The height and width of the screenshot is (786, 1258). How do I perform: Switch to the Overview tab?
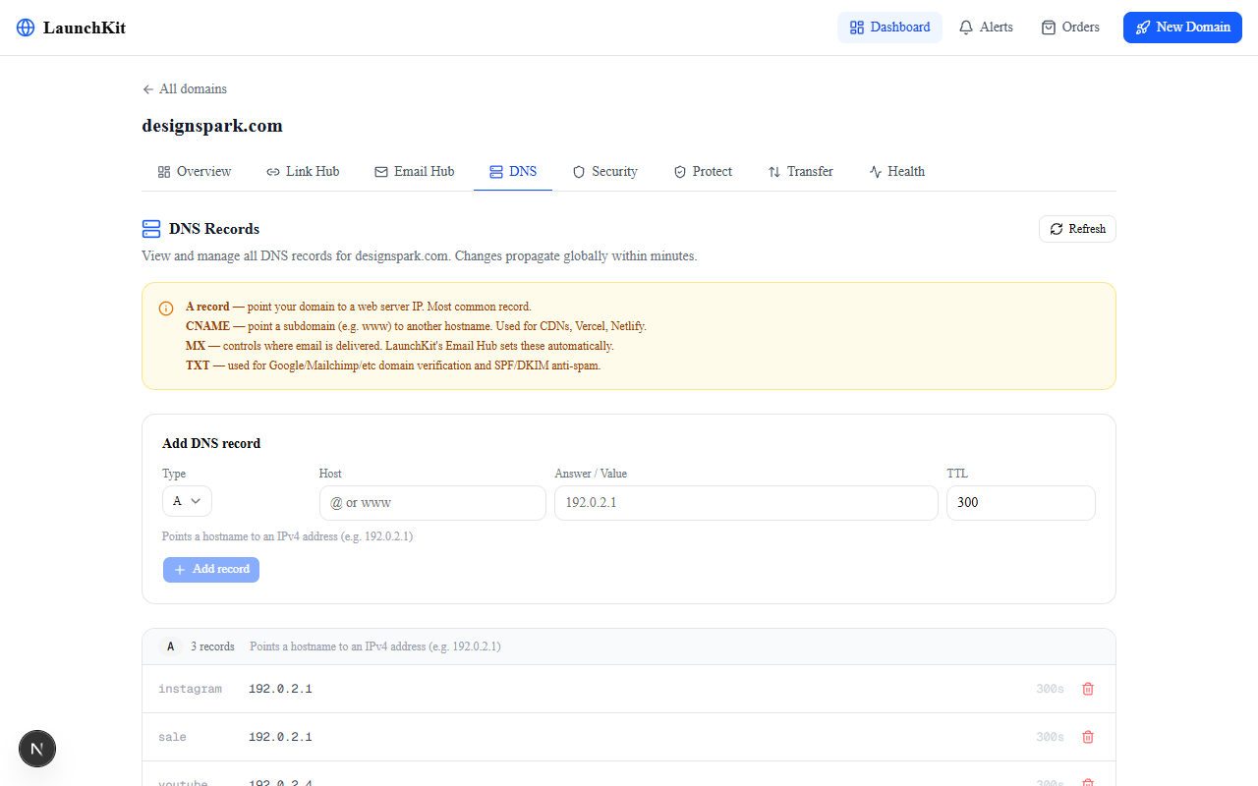[195, 172]
